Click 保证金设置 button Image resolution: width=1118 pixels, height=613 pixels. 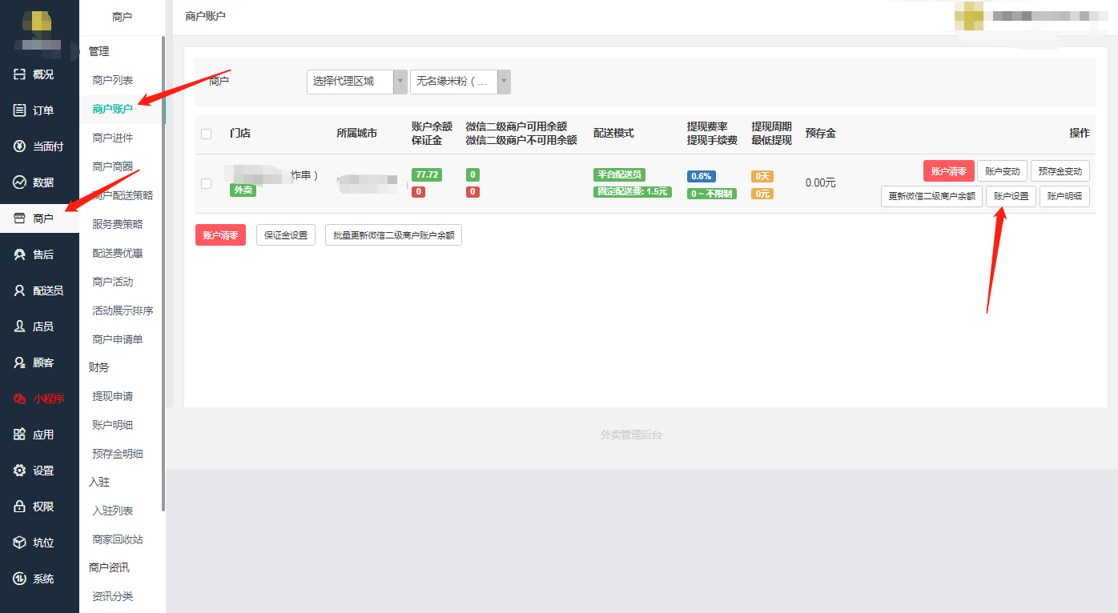[x=286, y=235]
